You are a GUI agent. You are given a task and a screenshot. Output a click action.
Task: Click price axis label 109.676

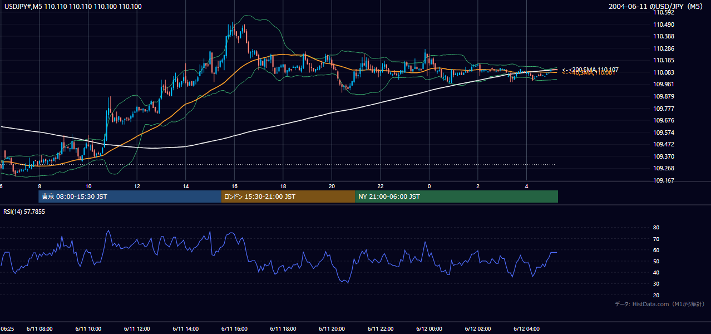[x=663, y=120]
